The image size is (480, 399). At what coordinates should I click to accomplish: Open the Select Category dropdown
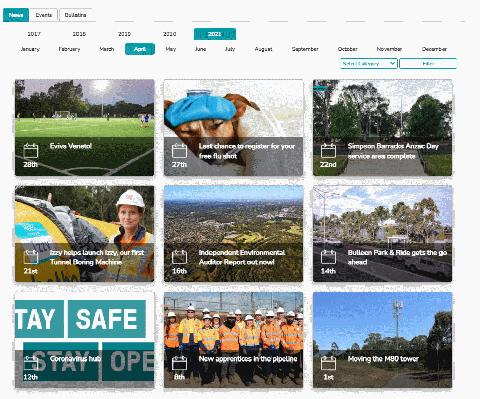(369, 64)
